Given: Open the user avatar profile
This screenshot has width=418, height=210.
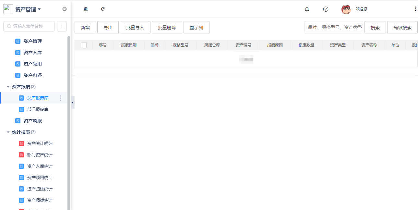Looking at the screenshot, I should tap(346, 9).
